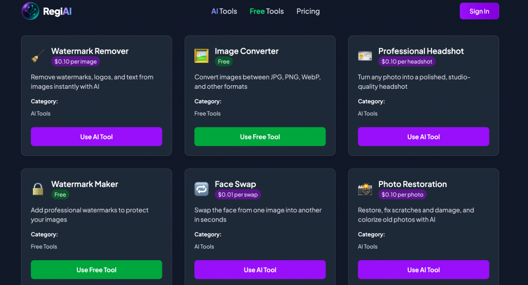The height and width of the screenshot is (285, 528).
Task: Click the Photo Restoration title
Action: click(x=412, y=184)
